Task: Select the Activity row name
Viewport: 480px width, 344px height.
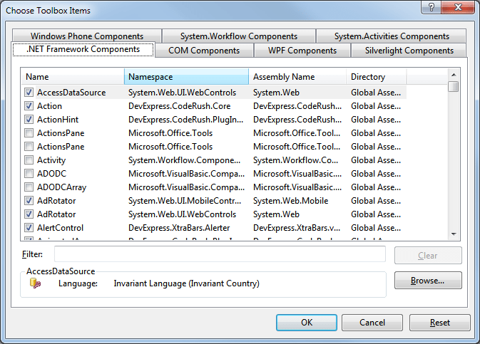Action: click(51, 160)
